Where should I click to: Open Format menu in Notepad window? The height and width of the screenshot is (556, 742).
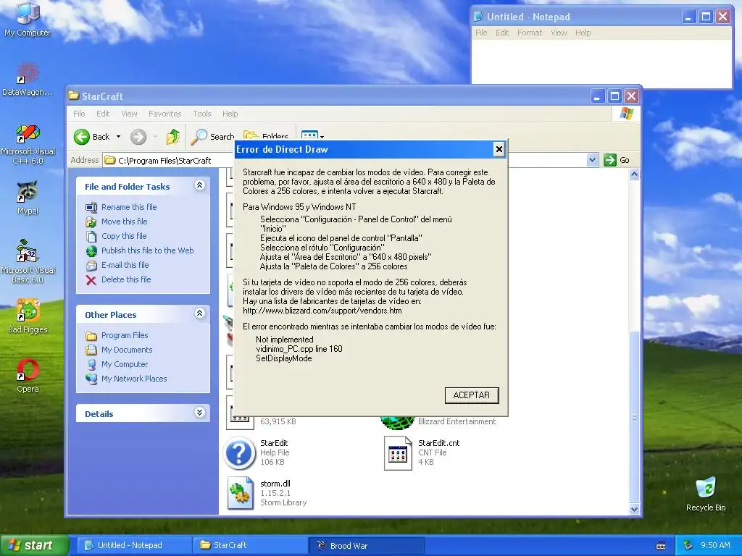(x=530, y=33)
